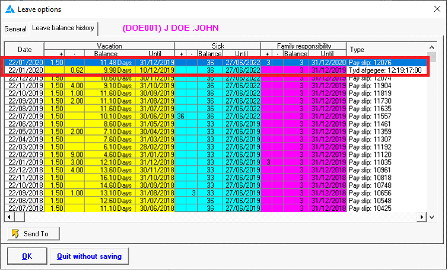Open the Send To button
The height and width of the screenshot is (270, 448).
[33, 234]
